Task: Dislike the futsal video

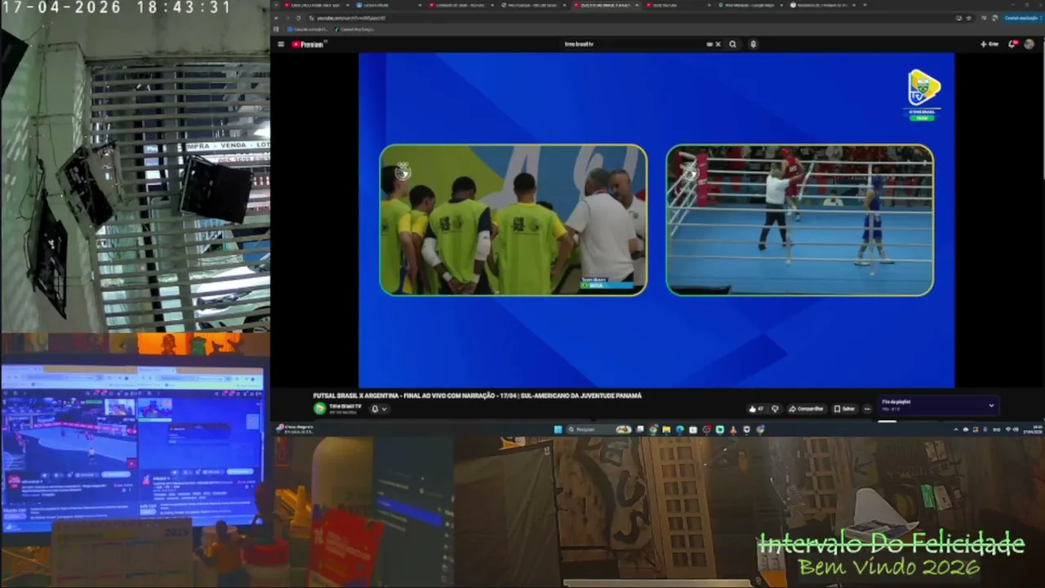Action: click(775, 408)
